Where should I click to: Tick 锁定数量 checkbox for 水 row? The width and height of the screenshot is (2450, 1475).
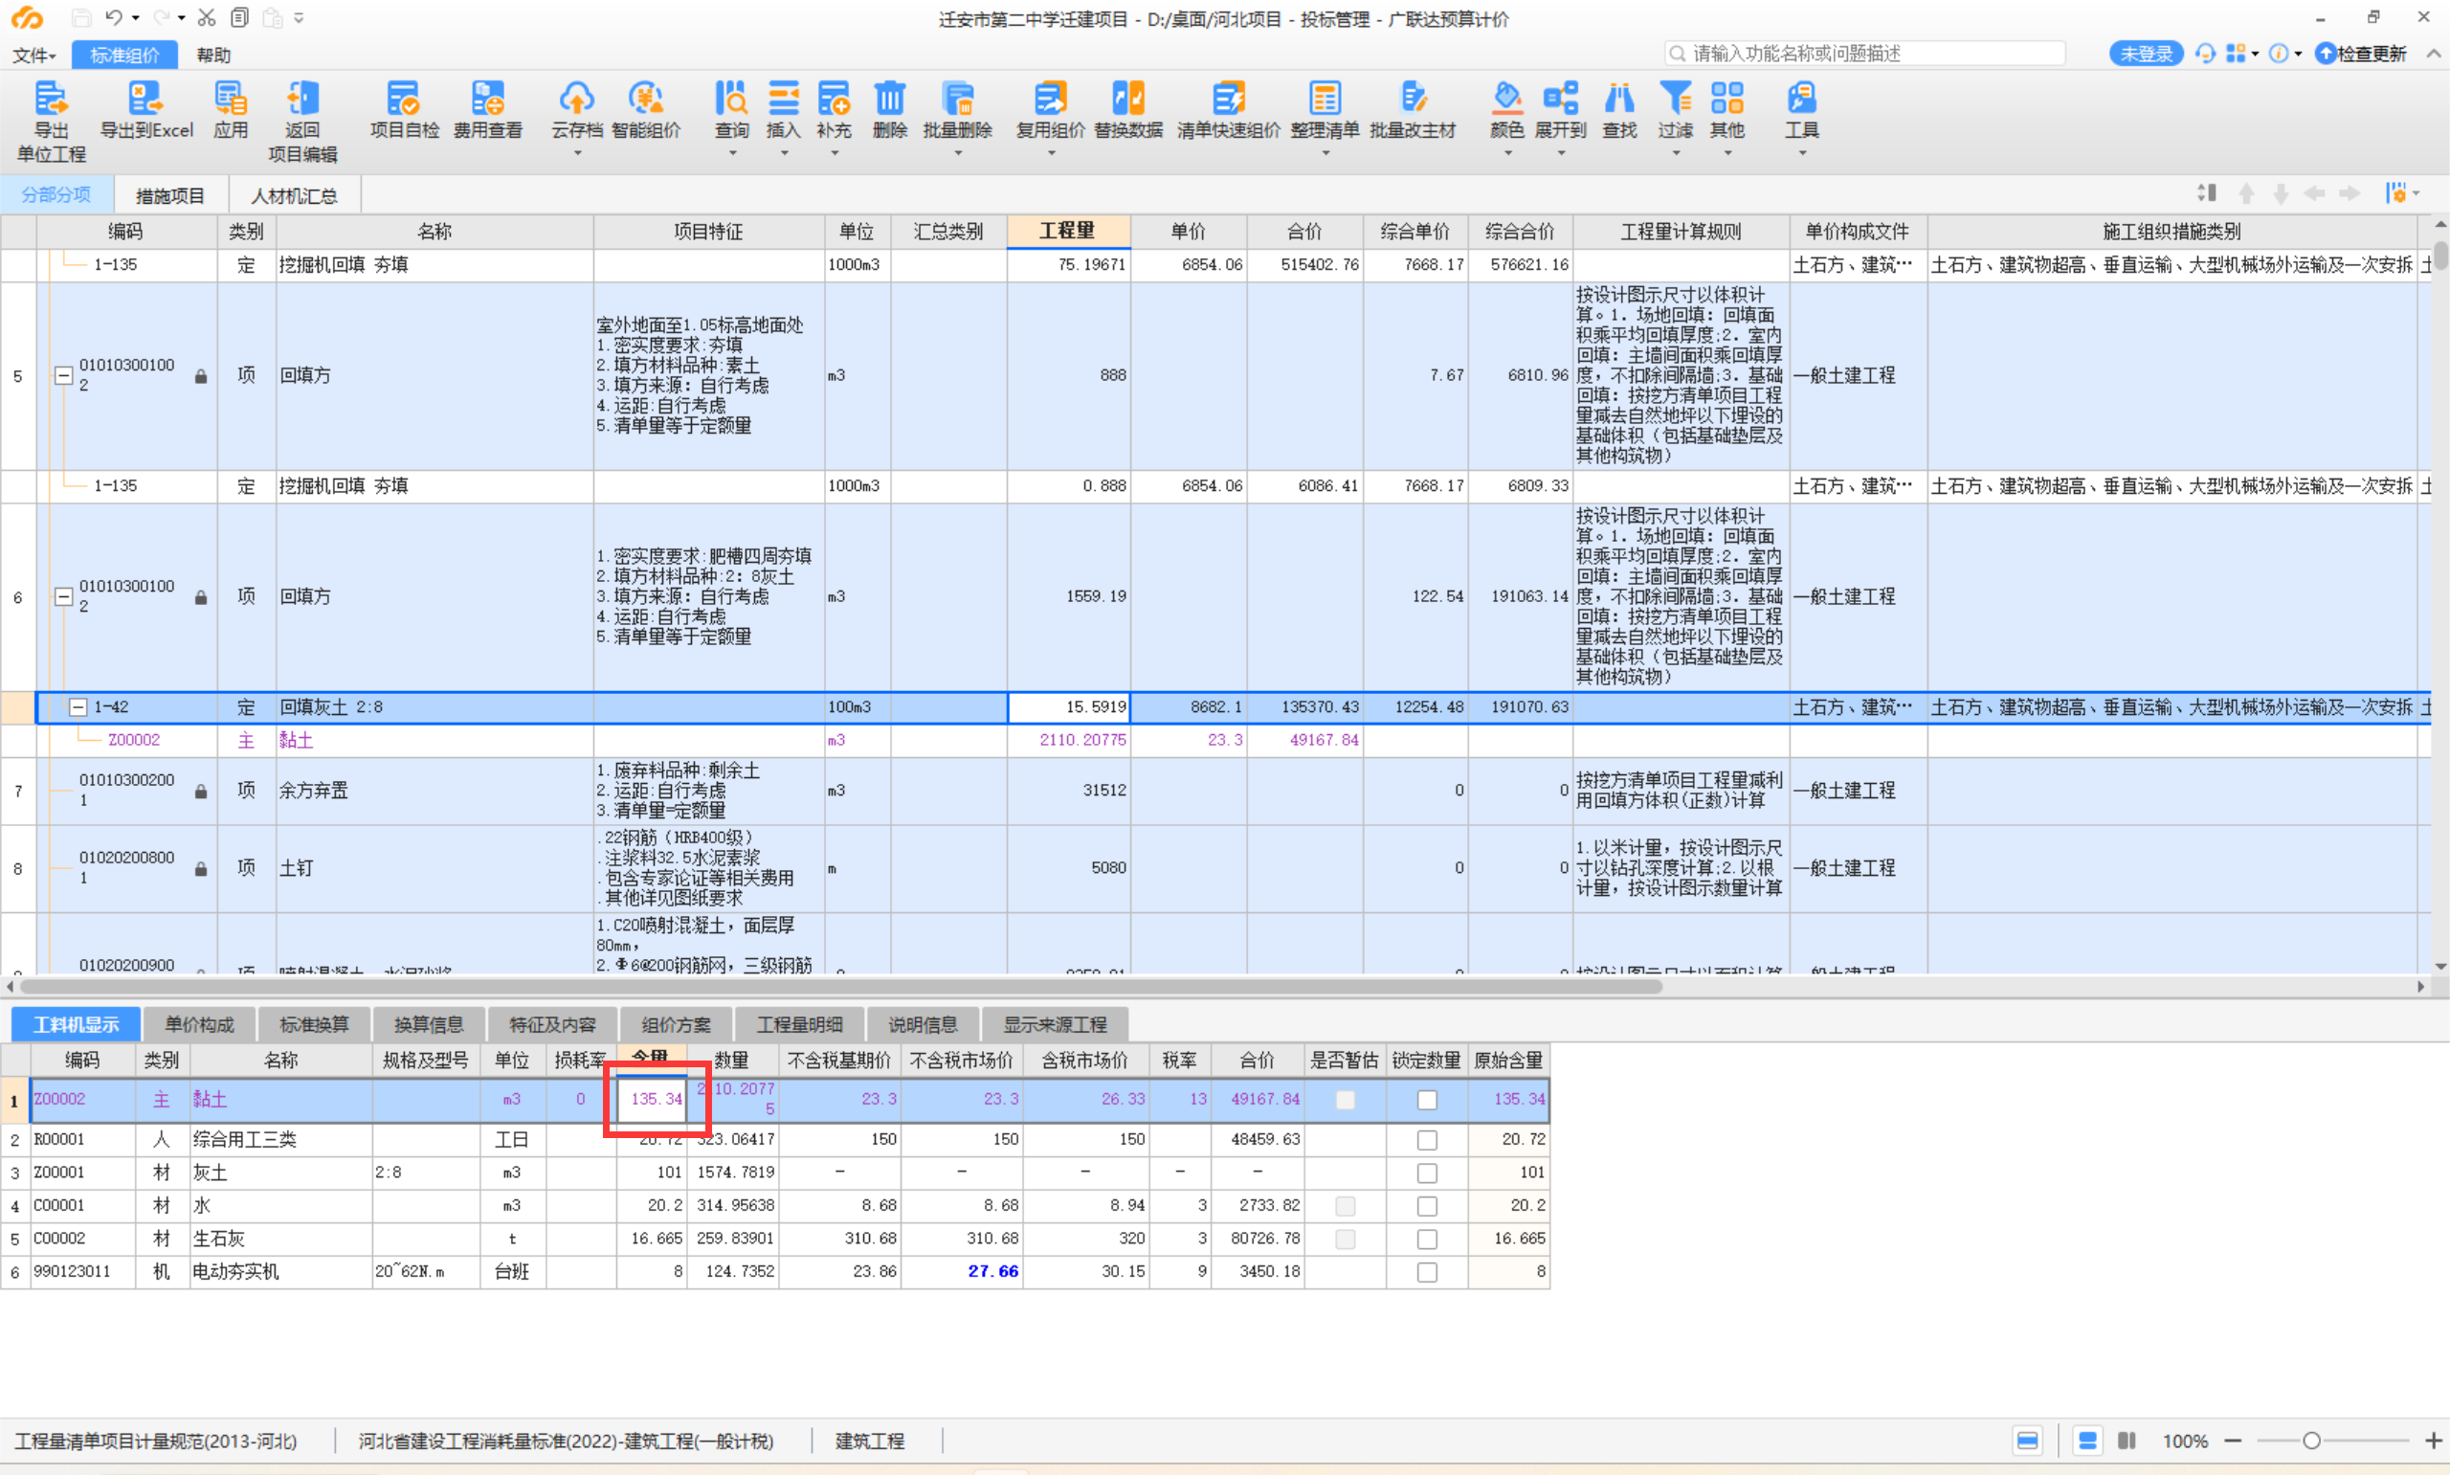point(1427,1206)
